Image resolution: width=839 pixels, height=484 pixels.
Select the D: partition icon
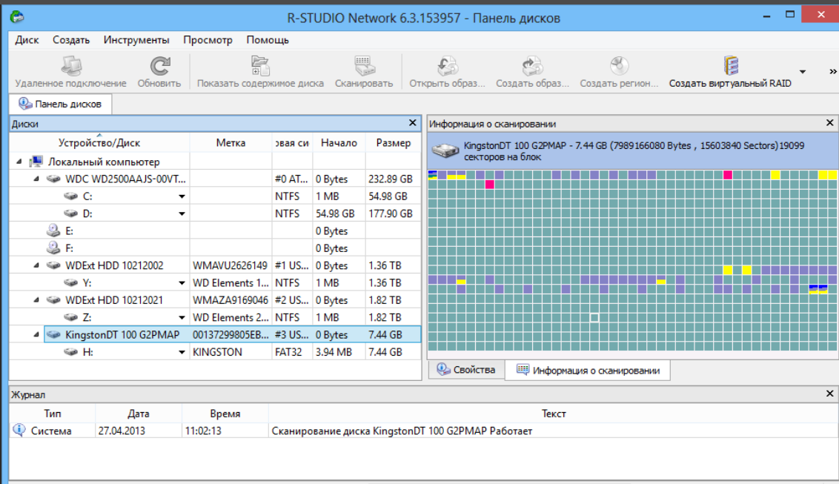point(70,213)
